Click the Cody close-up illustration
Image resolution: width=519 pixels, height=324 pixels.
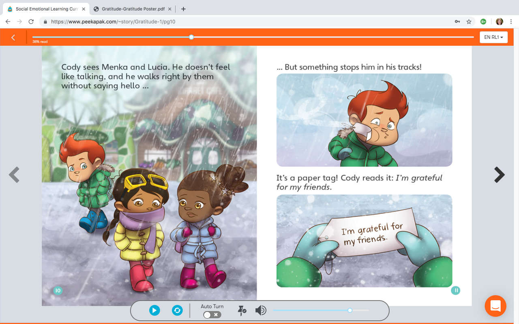[x=364, y=120]
